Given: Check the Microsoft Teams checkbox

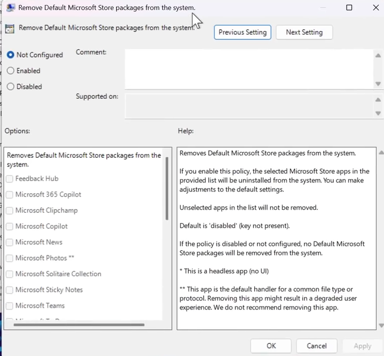Looking at the screenshot, I should [10, 306].
